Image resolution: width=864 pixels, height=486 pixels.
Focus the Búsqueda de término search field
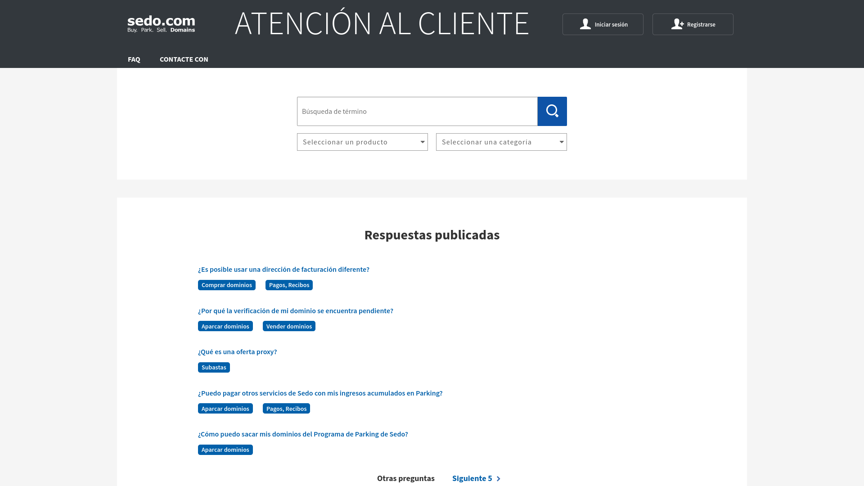click(417, 111)
